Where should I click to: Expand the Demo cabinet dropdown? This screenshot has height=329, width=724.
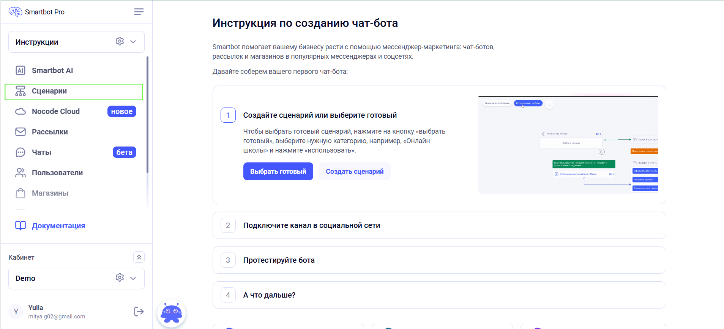pos(133,278)
